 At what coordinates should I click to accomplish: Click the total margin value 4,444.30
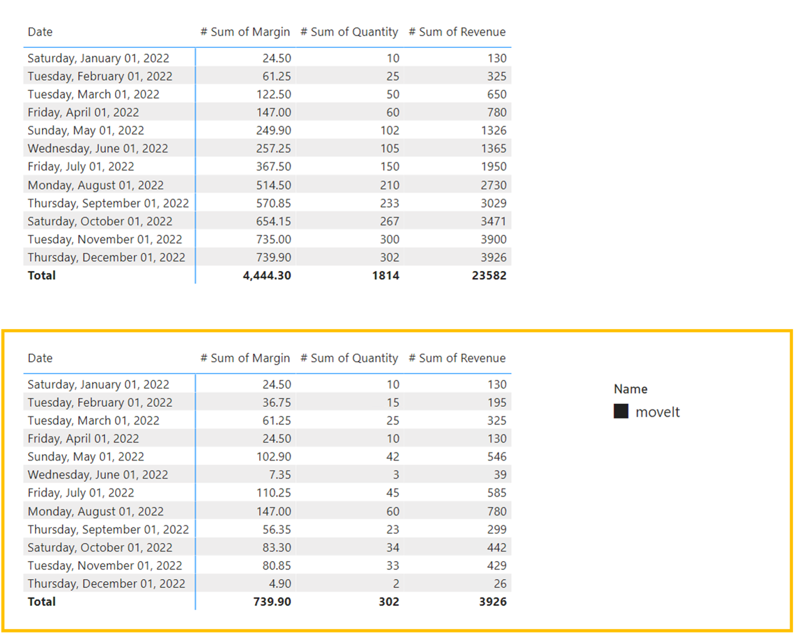(267, 275)
